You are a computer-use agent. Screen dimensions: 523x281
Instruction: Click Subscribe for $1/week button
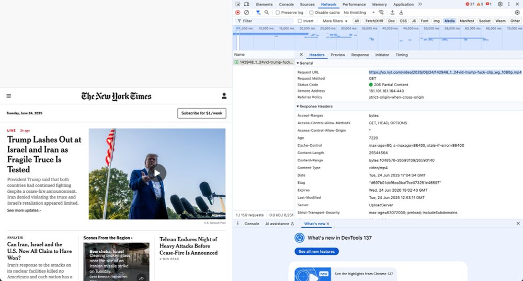click(x=202, y=113)
